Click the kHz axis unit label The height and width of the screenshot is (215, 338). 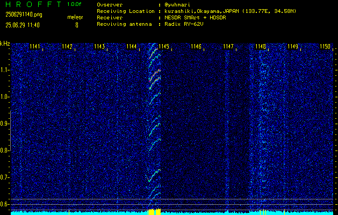[5, 44]
